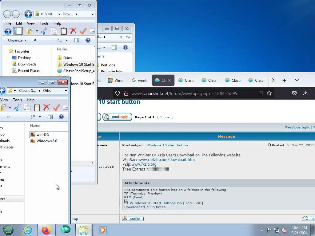The height and width of the screenshot is (236, 315).
Task: Click the Previous topic link
Action: [x=297, y=128]
